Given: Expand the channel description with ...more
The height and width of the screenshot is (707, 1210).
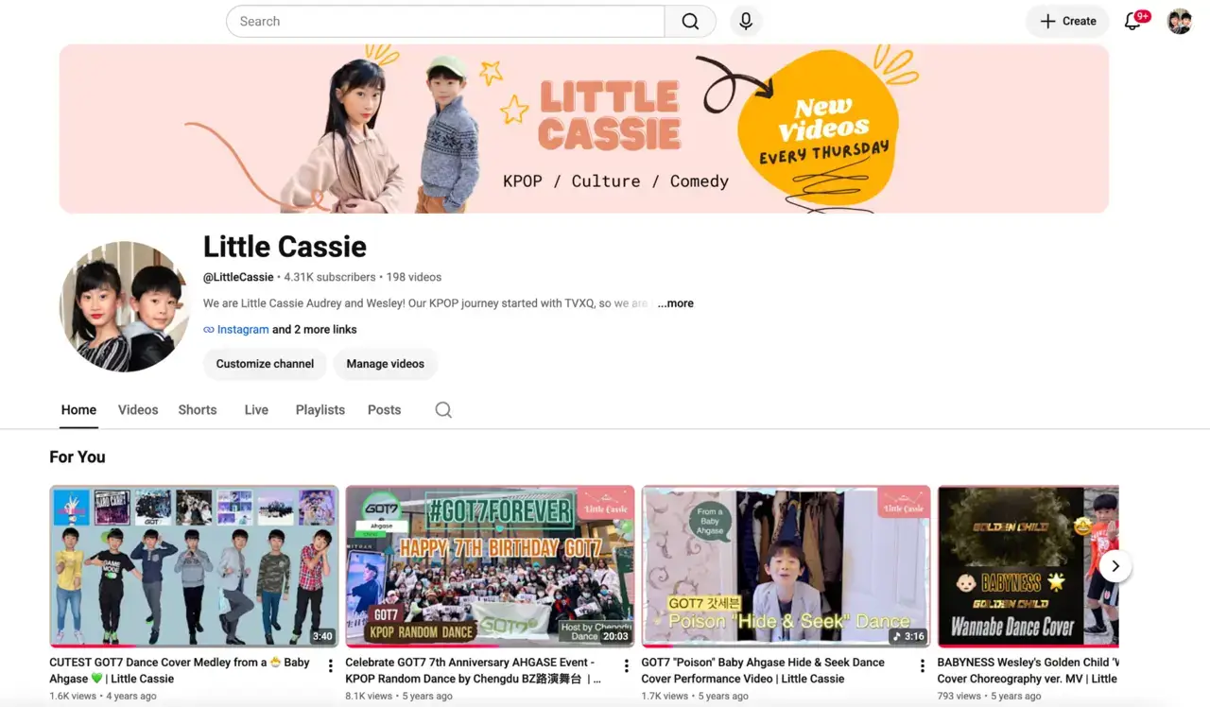Looking at the screenshot, I should pyautogui.click(x=676, y=303).
